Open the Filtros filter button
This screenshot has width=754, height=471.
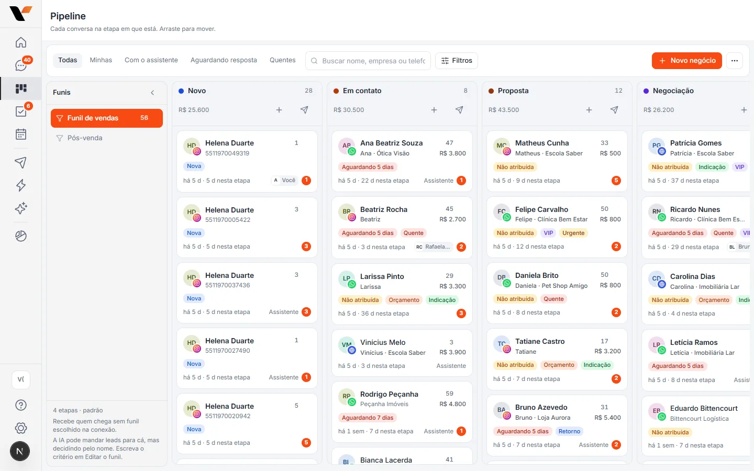pos(457,61)
